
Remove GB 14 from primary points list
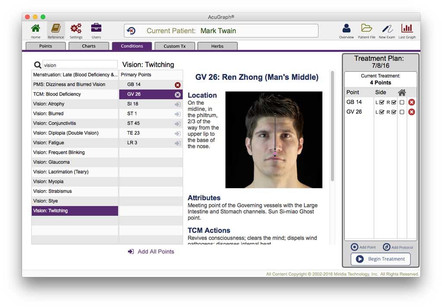tap(177, 85)
